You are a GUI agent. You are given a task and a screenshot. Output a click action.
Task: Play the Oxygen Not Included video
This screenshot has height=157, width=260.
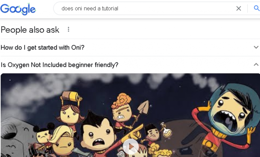[131, 147]
